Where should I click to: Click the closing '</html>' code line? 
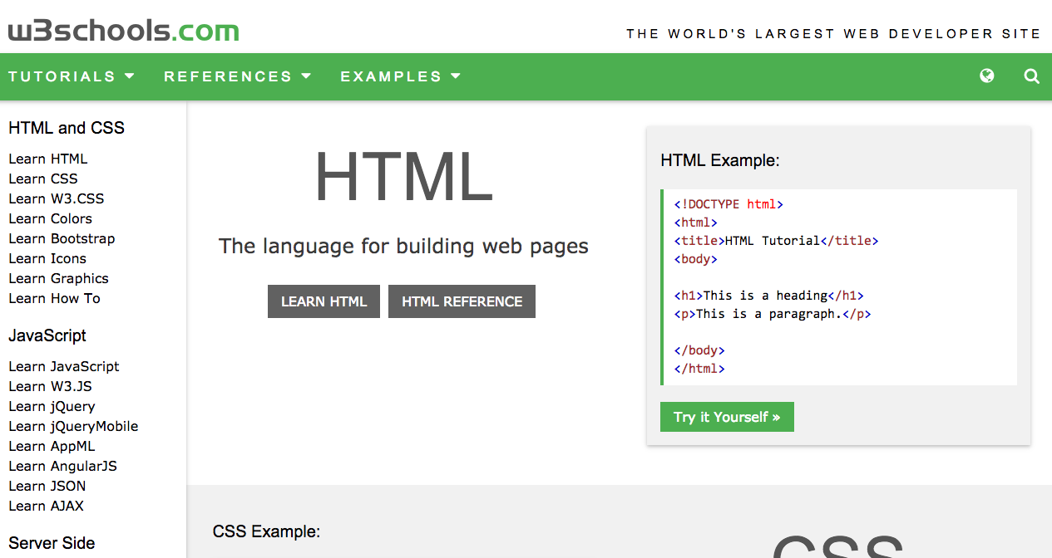tap(699, 368)
